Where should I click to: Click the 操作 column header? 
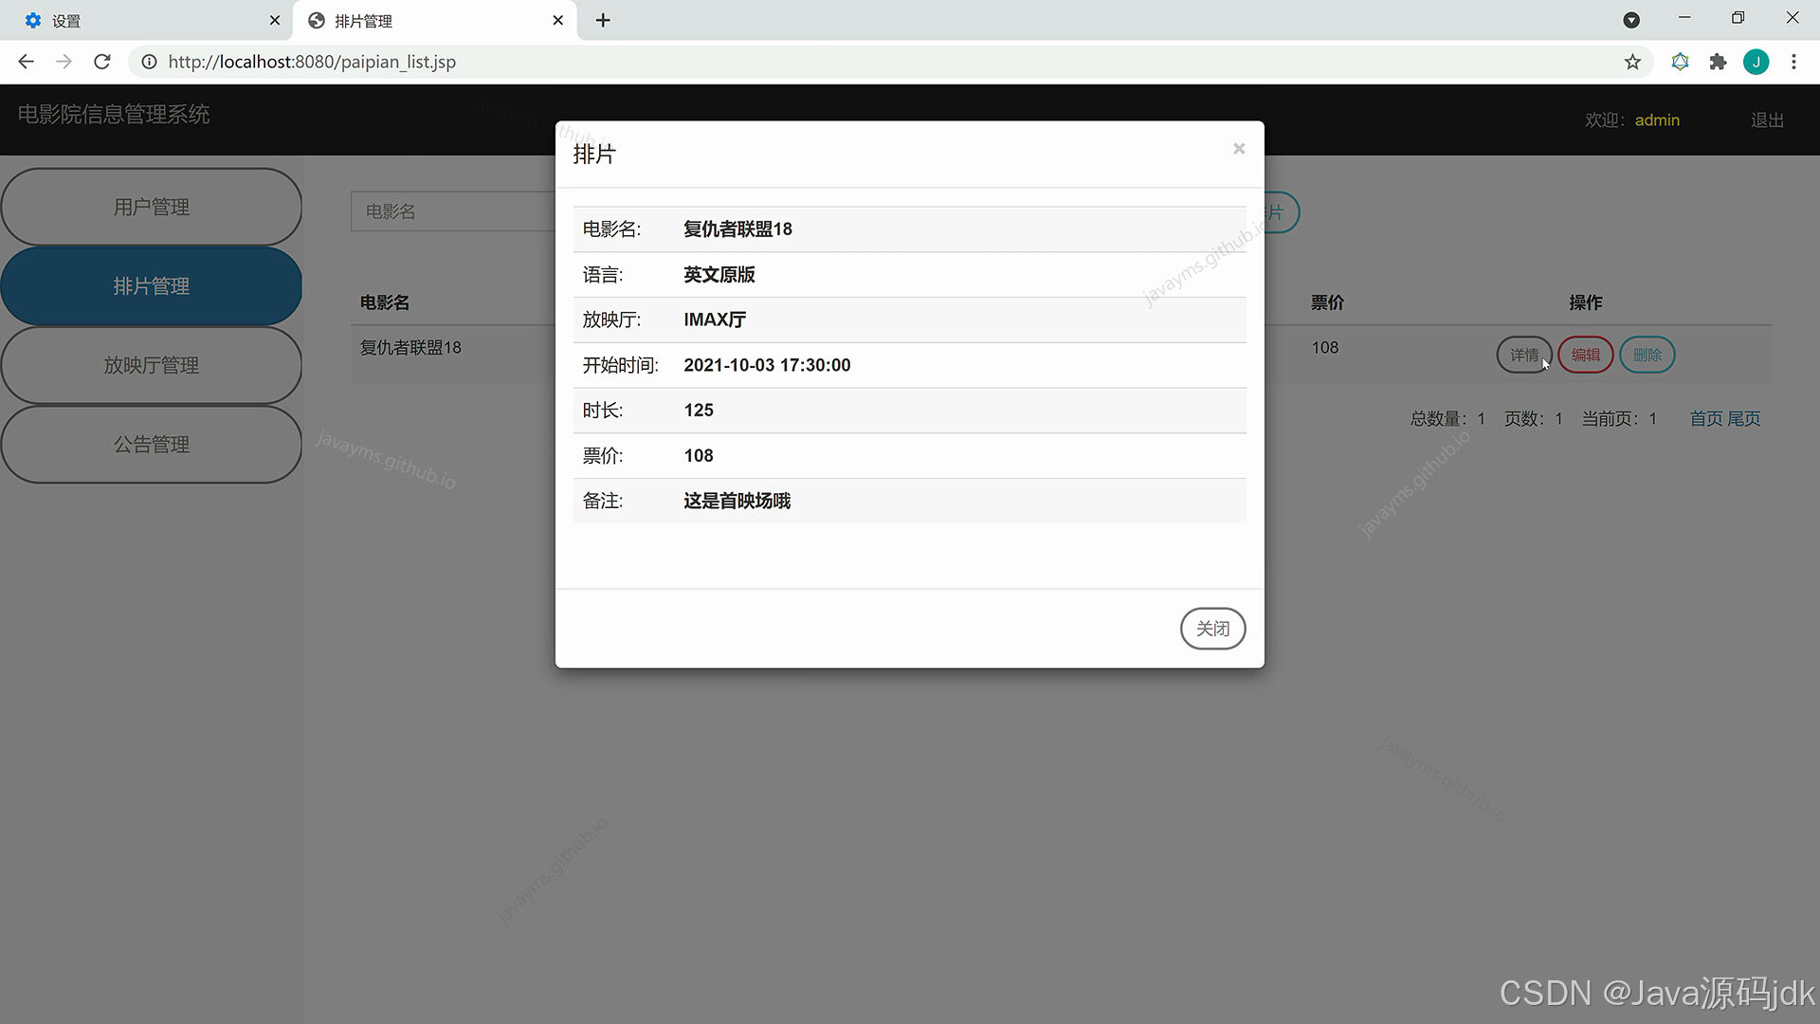[x=1586, y=302]
